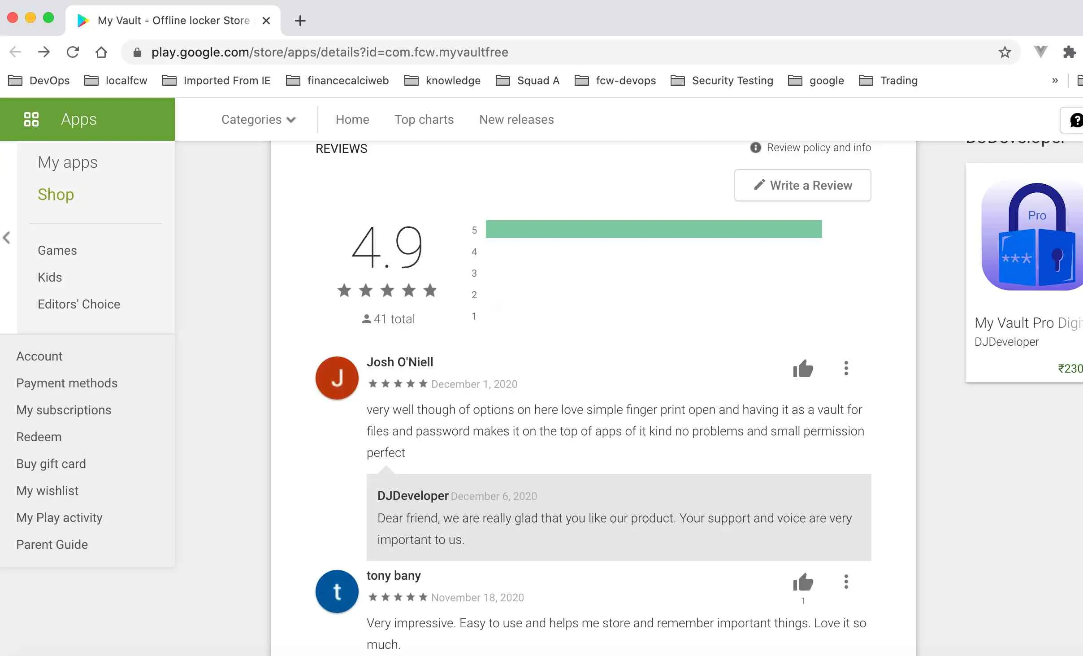
Task: Select My apps in sidebar
Action: [x=68, y=162]
